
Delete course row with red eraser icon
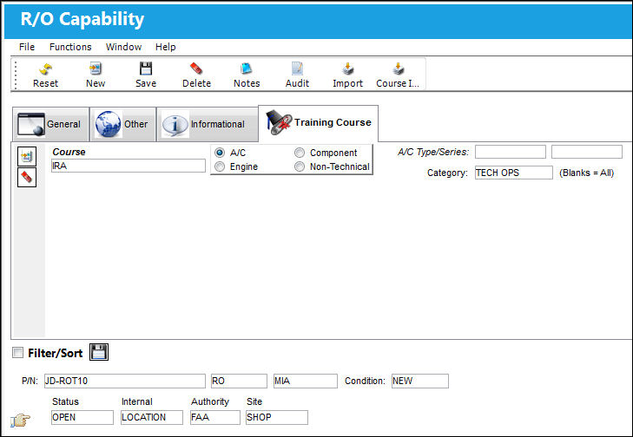point(27,178)
